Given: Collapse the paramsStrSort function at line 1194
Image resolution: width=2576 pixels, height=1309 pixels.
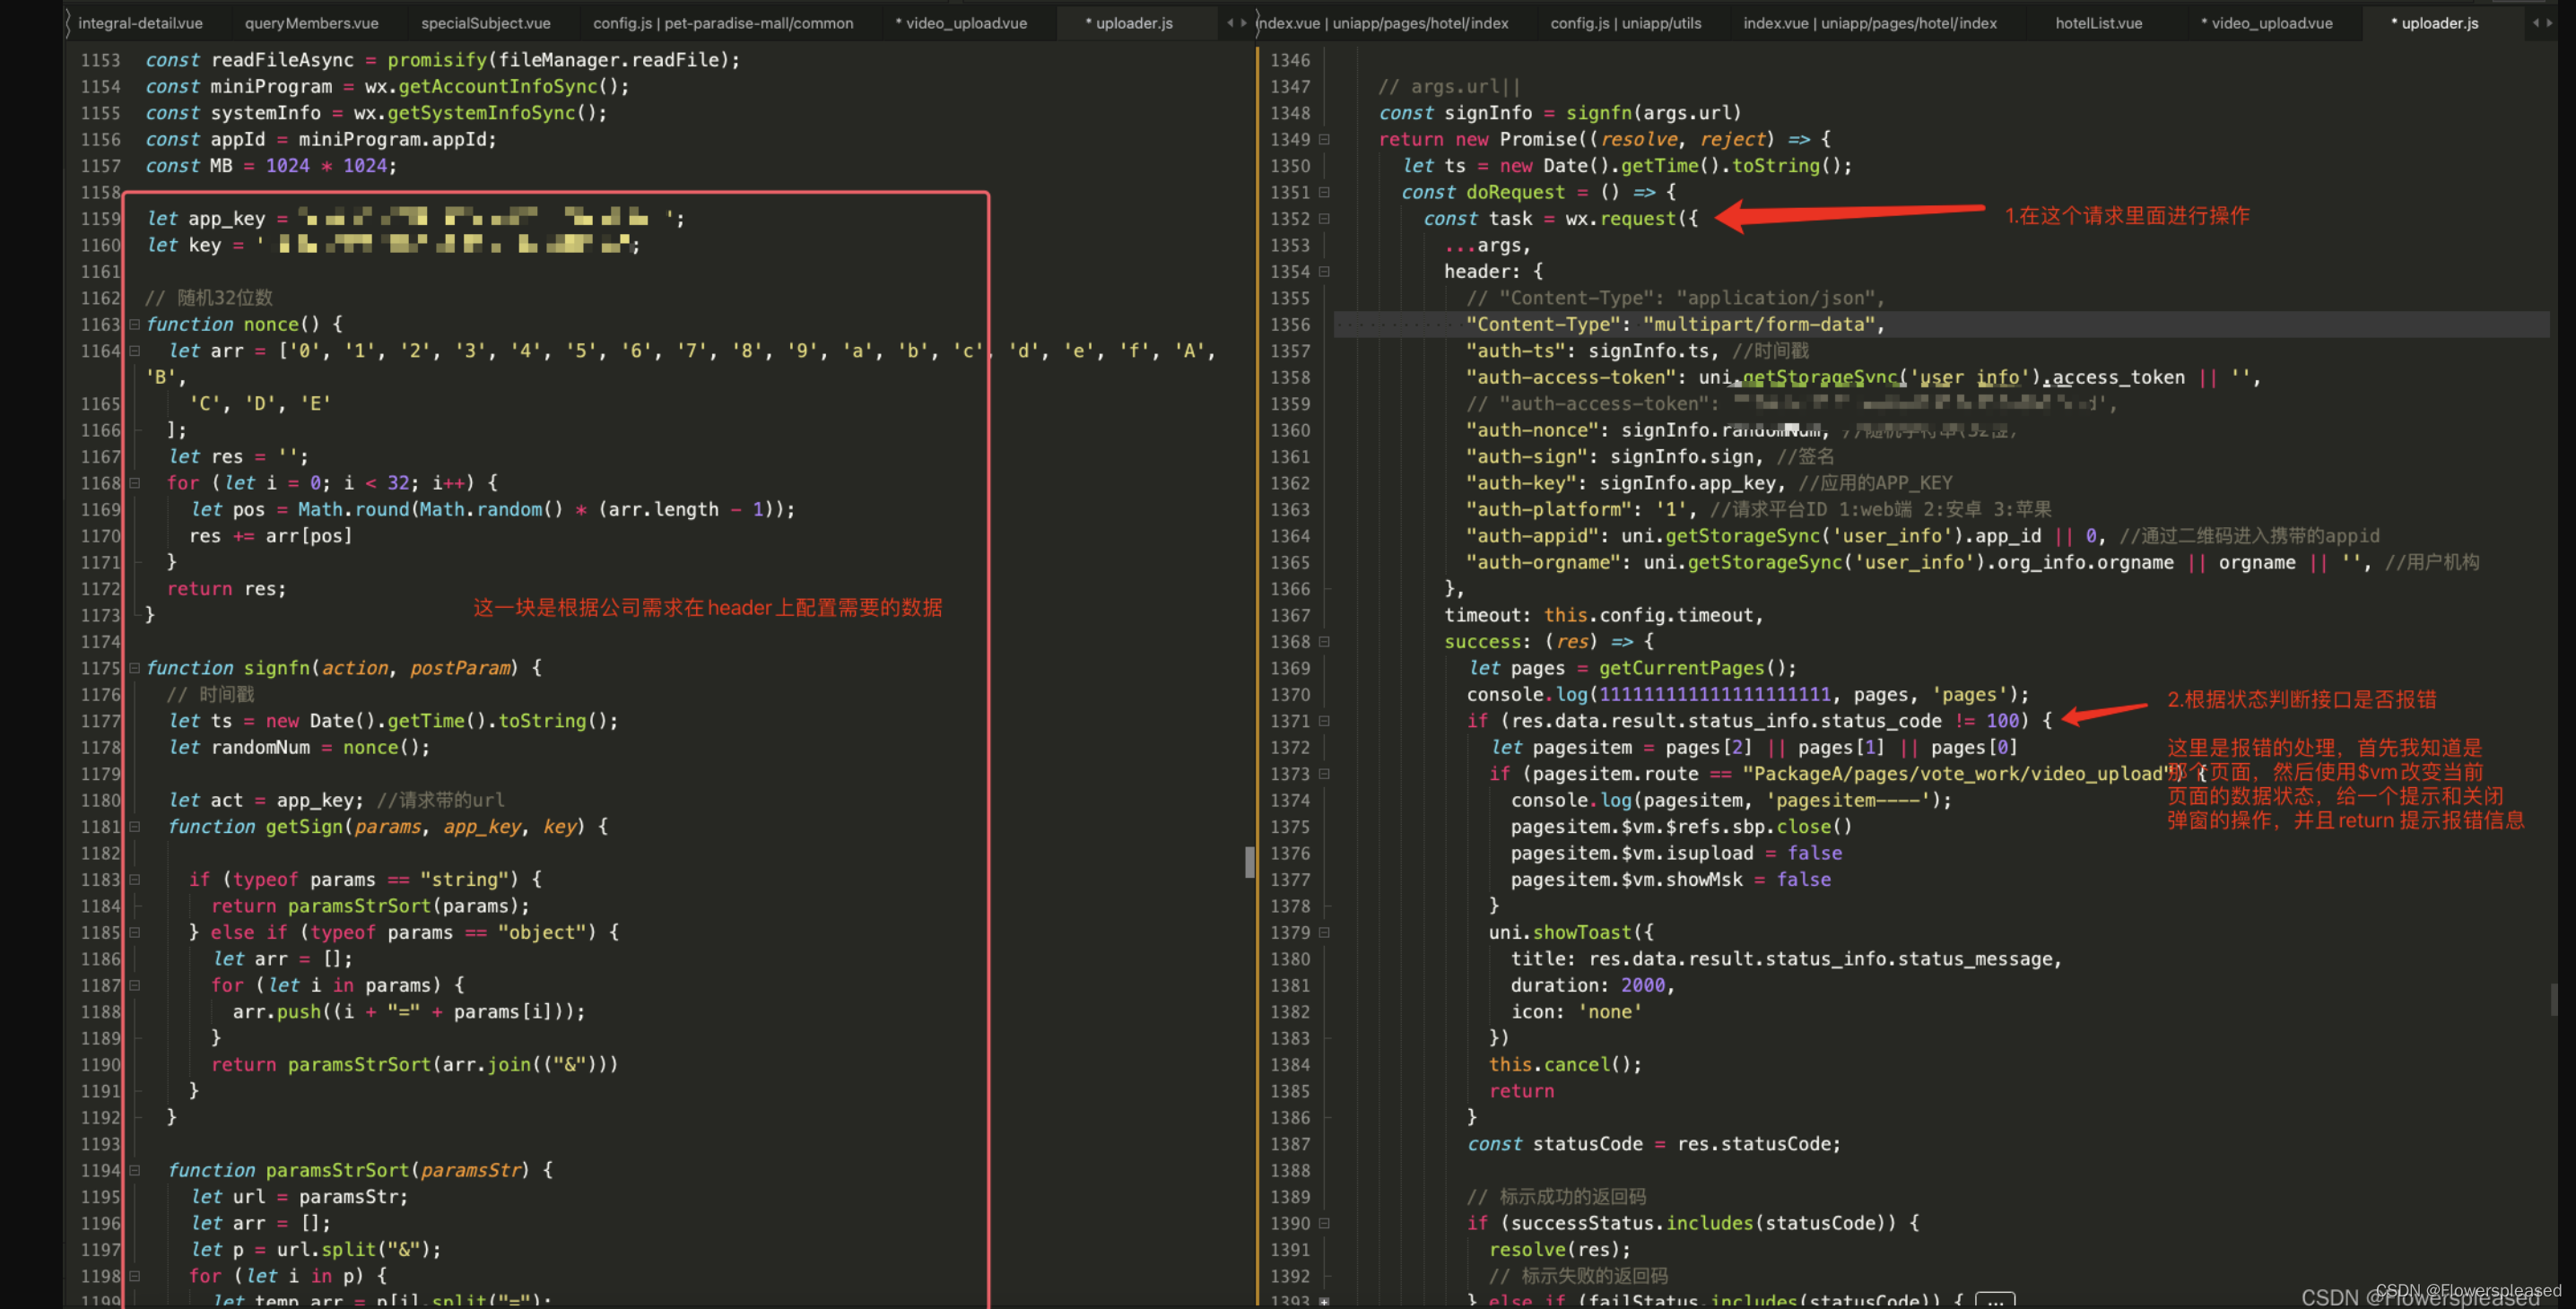Looking at the screenshot, I should 134,1170.
